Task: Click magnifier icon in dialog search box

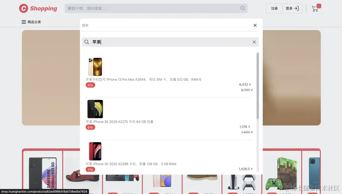Action: [x=87, y=42]
